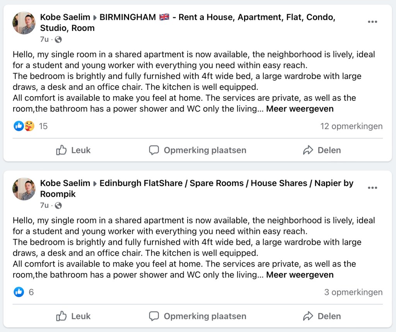Click Kobe Saelim's avatar on the Birmingham post
Image resolution: width=396 pixels, height=332 pixels.
click(24, 23)
